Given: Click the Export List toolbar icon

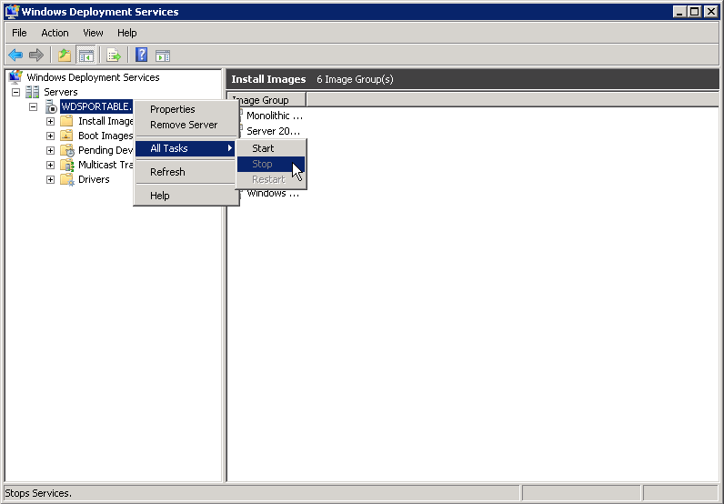Looking at the screenshot, I should pos(114,55).
